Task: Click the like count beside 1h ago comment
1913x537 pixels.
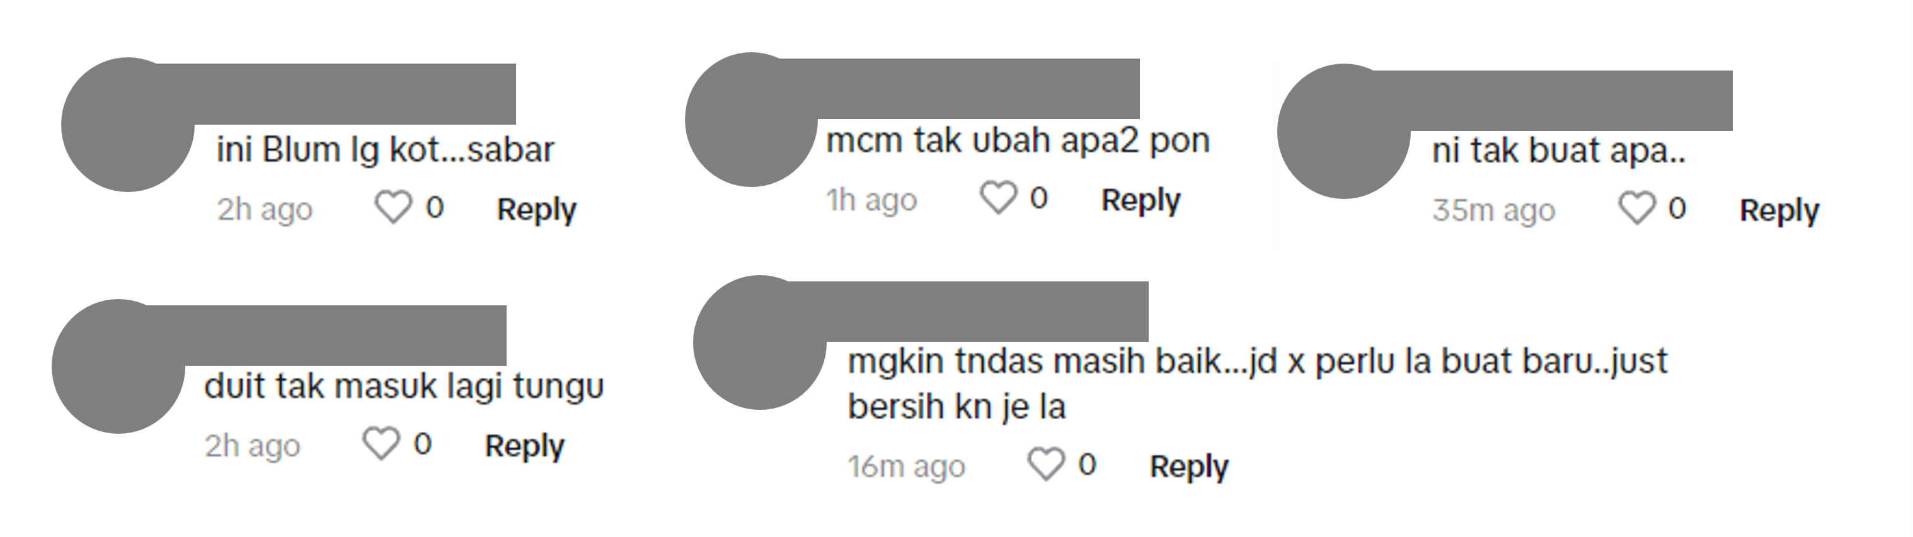Action: tap(1038, 198)
